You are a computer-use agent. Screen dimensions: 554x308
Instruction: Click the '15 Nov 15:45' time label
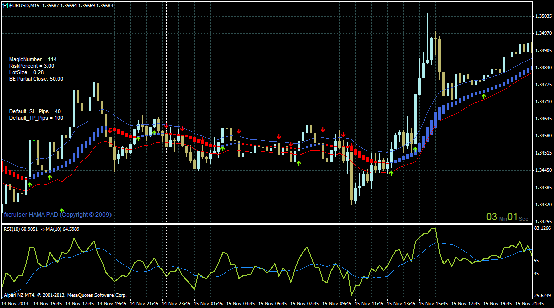coord(433,304)
